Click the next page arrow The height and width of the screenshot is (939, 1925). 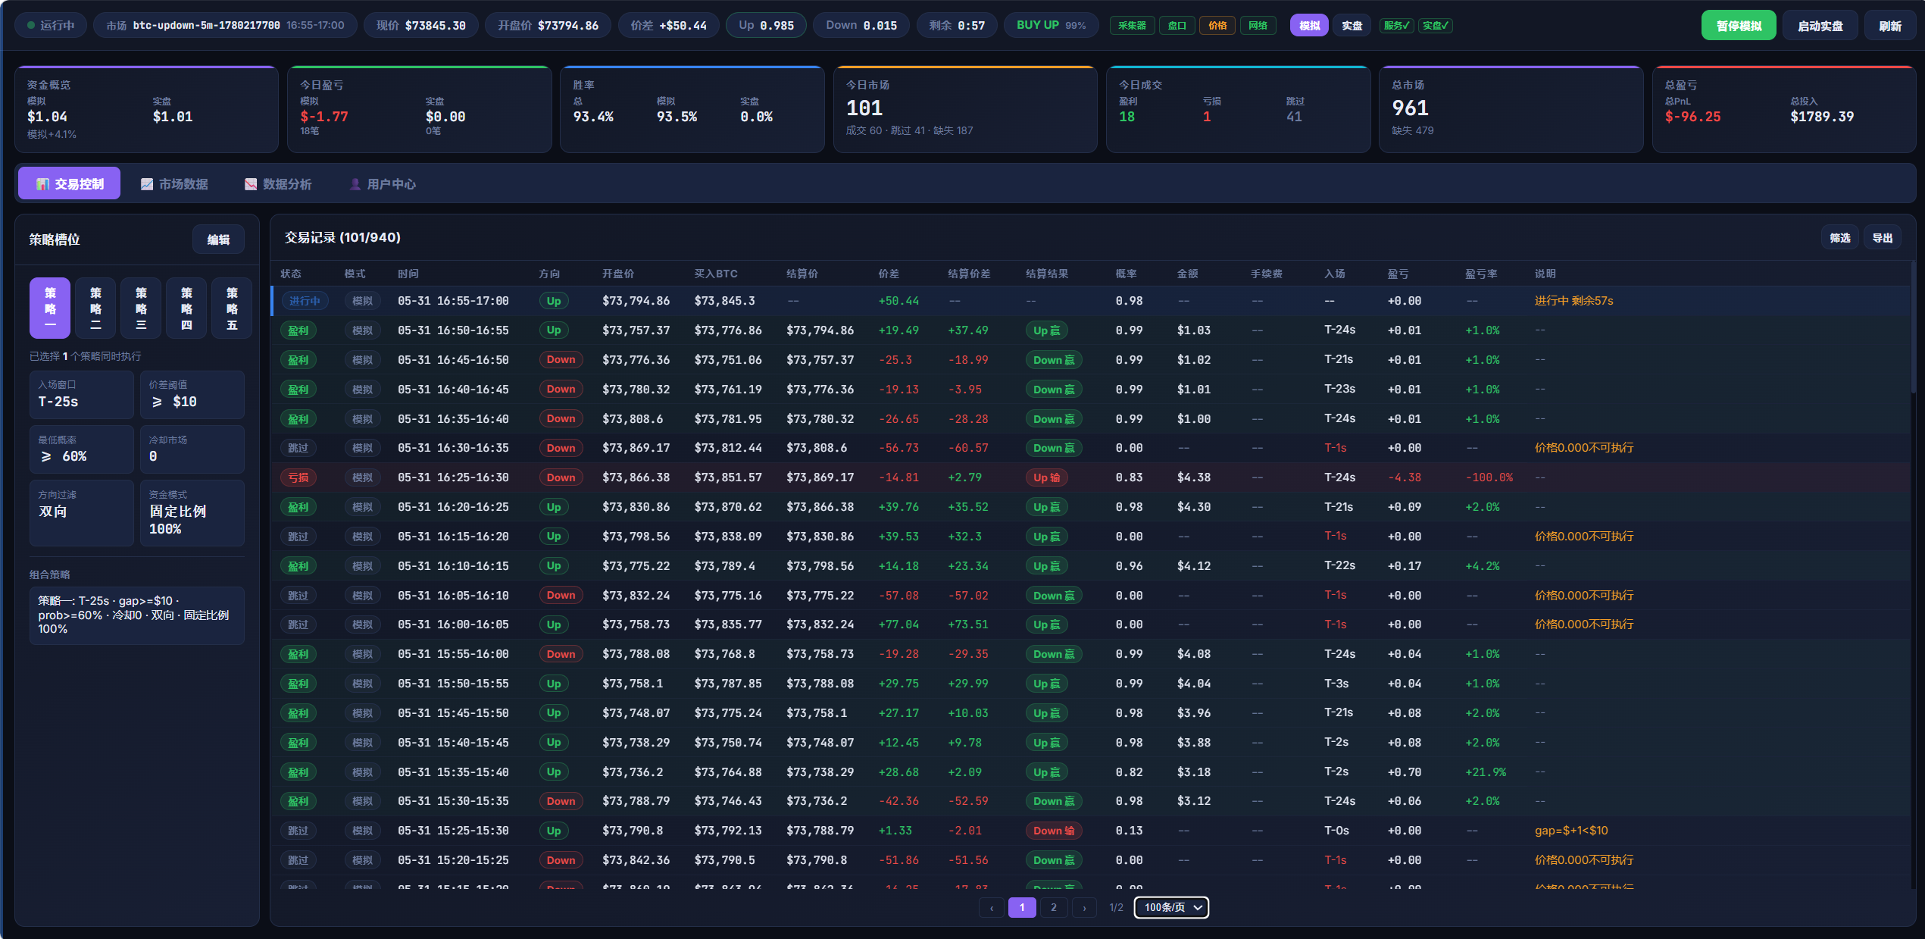1084,907
